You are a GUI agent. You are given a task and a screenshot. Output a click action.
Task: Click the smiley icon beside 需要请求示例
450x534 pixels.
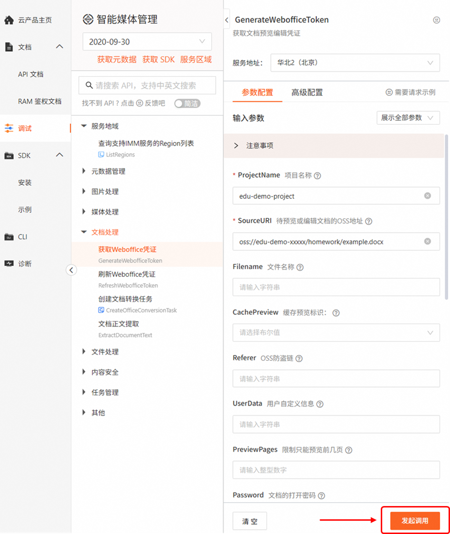point(389,92)
